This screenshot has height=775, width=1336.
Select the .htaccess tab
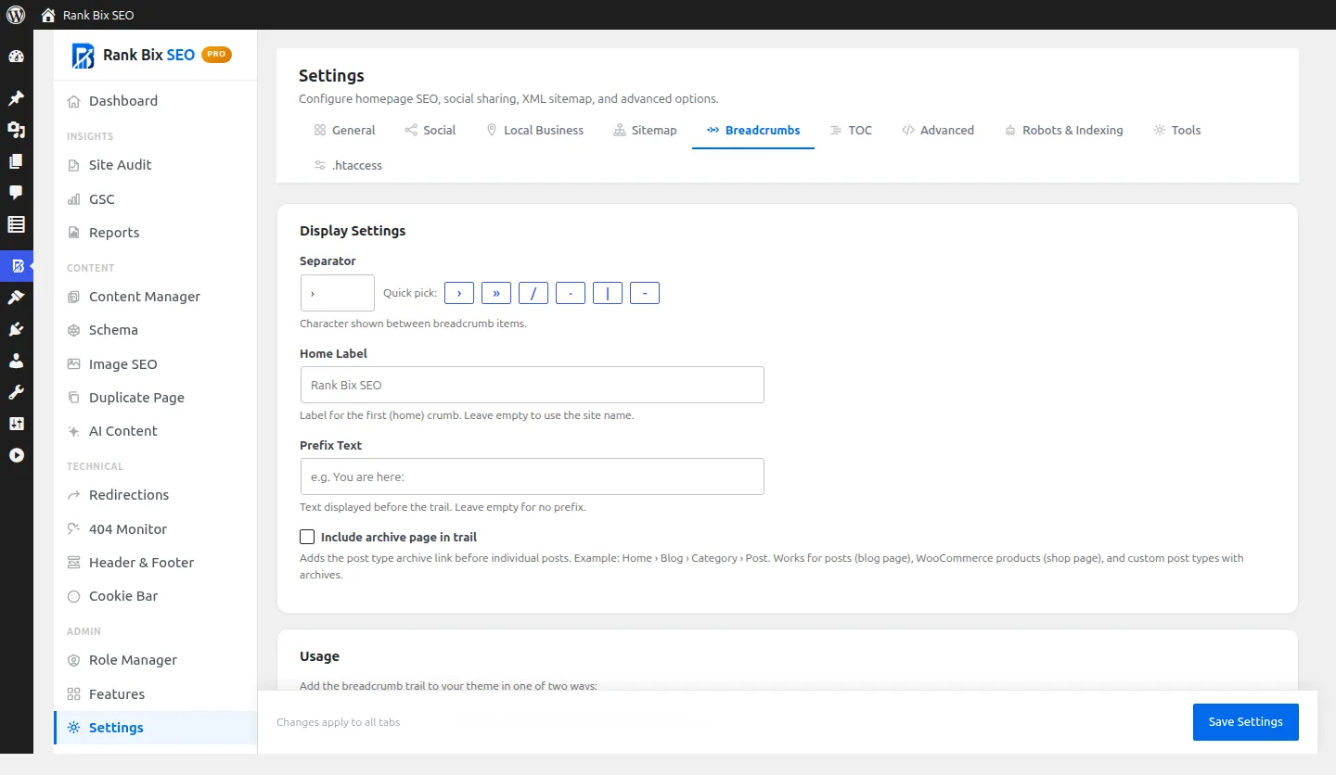pyautogui.click(x=348, y=165)
